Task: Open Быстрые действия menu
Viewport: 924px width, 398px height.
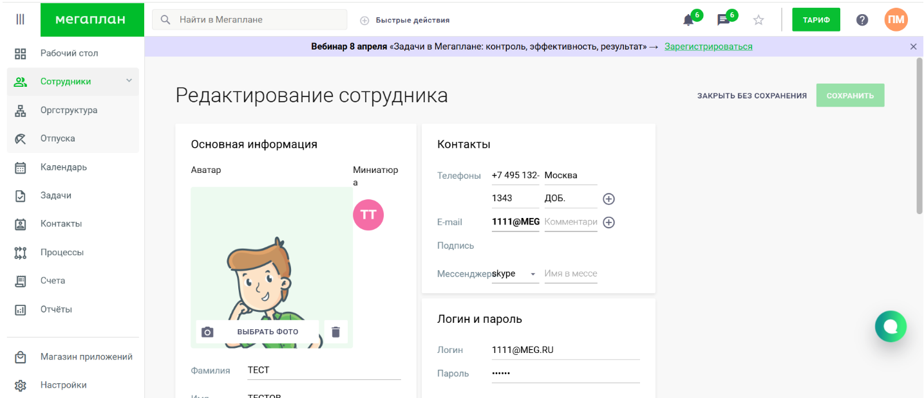Action: coord(405,20)
